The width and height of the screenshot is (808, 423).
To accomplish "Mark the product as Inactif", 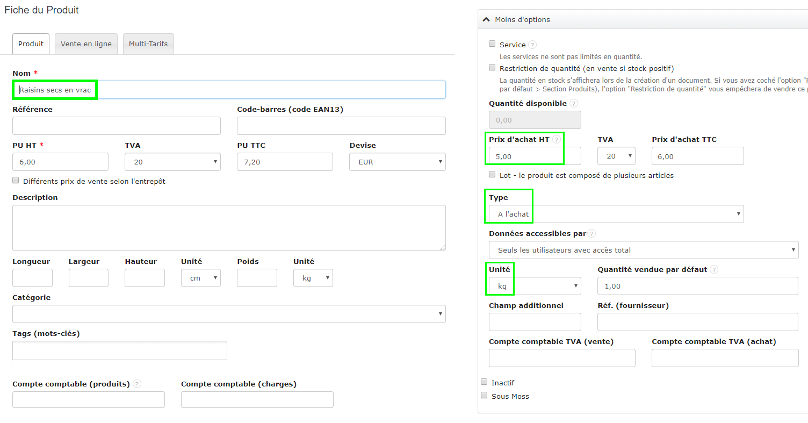I will tap(484, 382).
